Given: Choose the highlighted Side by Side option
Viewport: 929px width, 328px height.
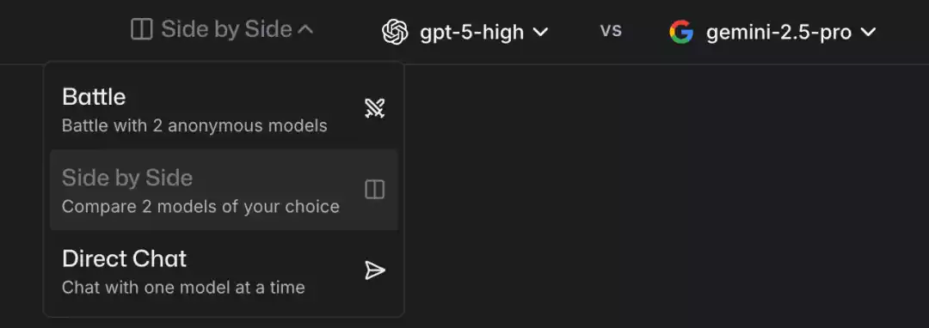Looking at the screenshot, I should click(224, 190).
